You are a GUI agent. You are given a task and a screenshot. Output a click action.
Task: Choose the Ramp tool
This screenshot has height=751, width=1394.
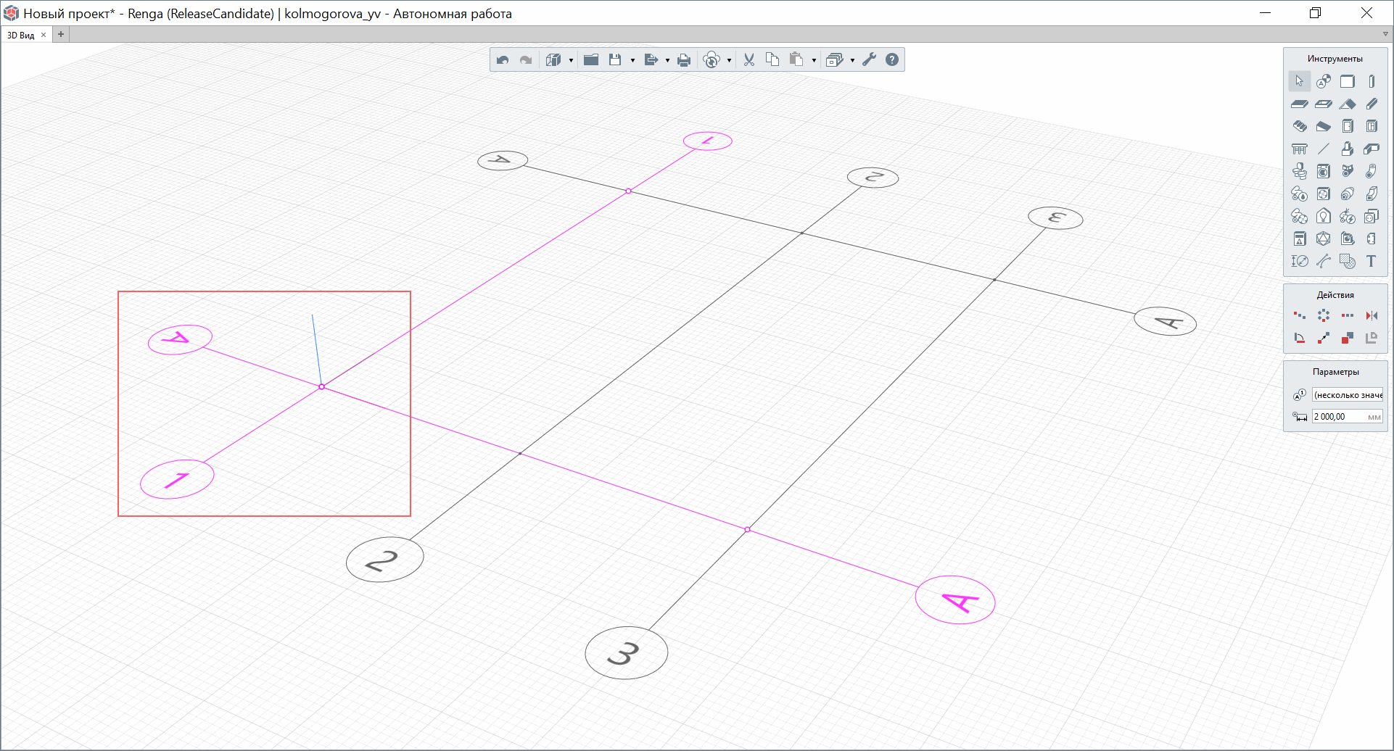coord(1324,126)
